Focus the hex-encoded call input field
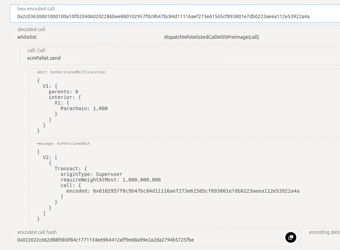Viewport: 340px width, 250px height. tap(175, 14)
